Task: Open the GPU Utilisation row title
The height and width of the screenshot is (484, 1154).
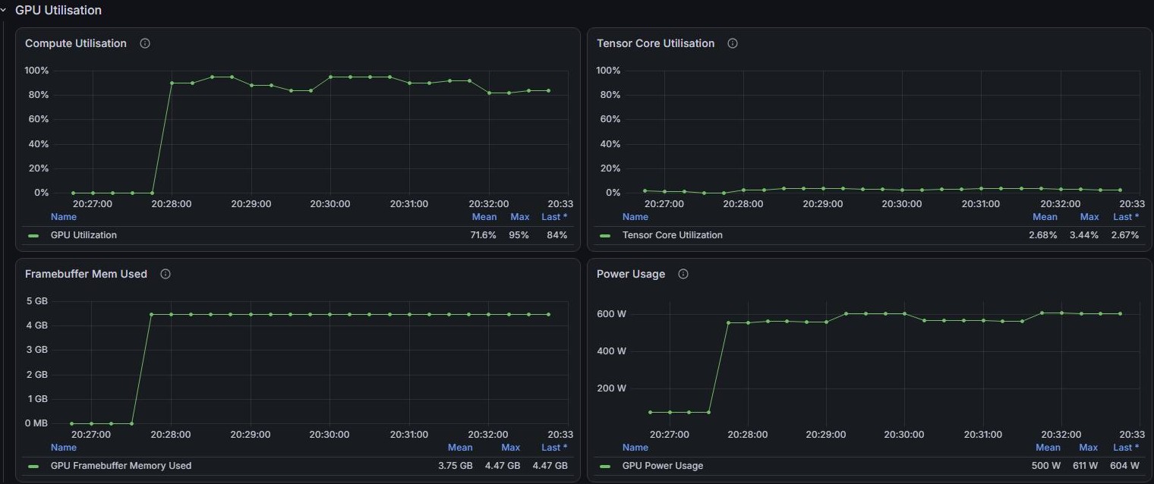Action: (58, 11)
